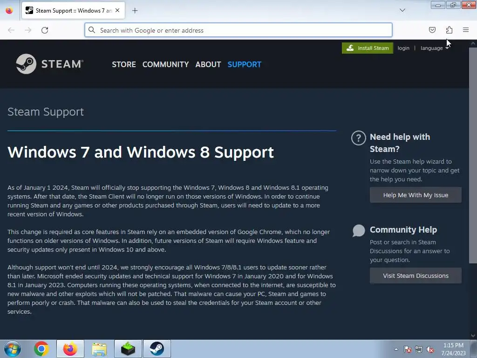This screenshot has height=358, width=477.
Task: Click the network status tray icon
Action: point(419,350)
